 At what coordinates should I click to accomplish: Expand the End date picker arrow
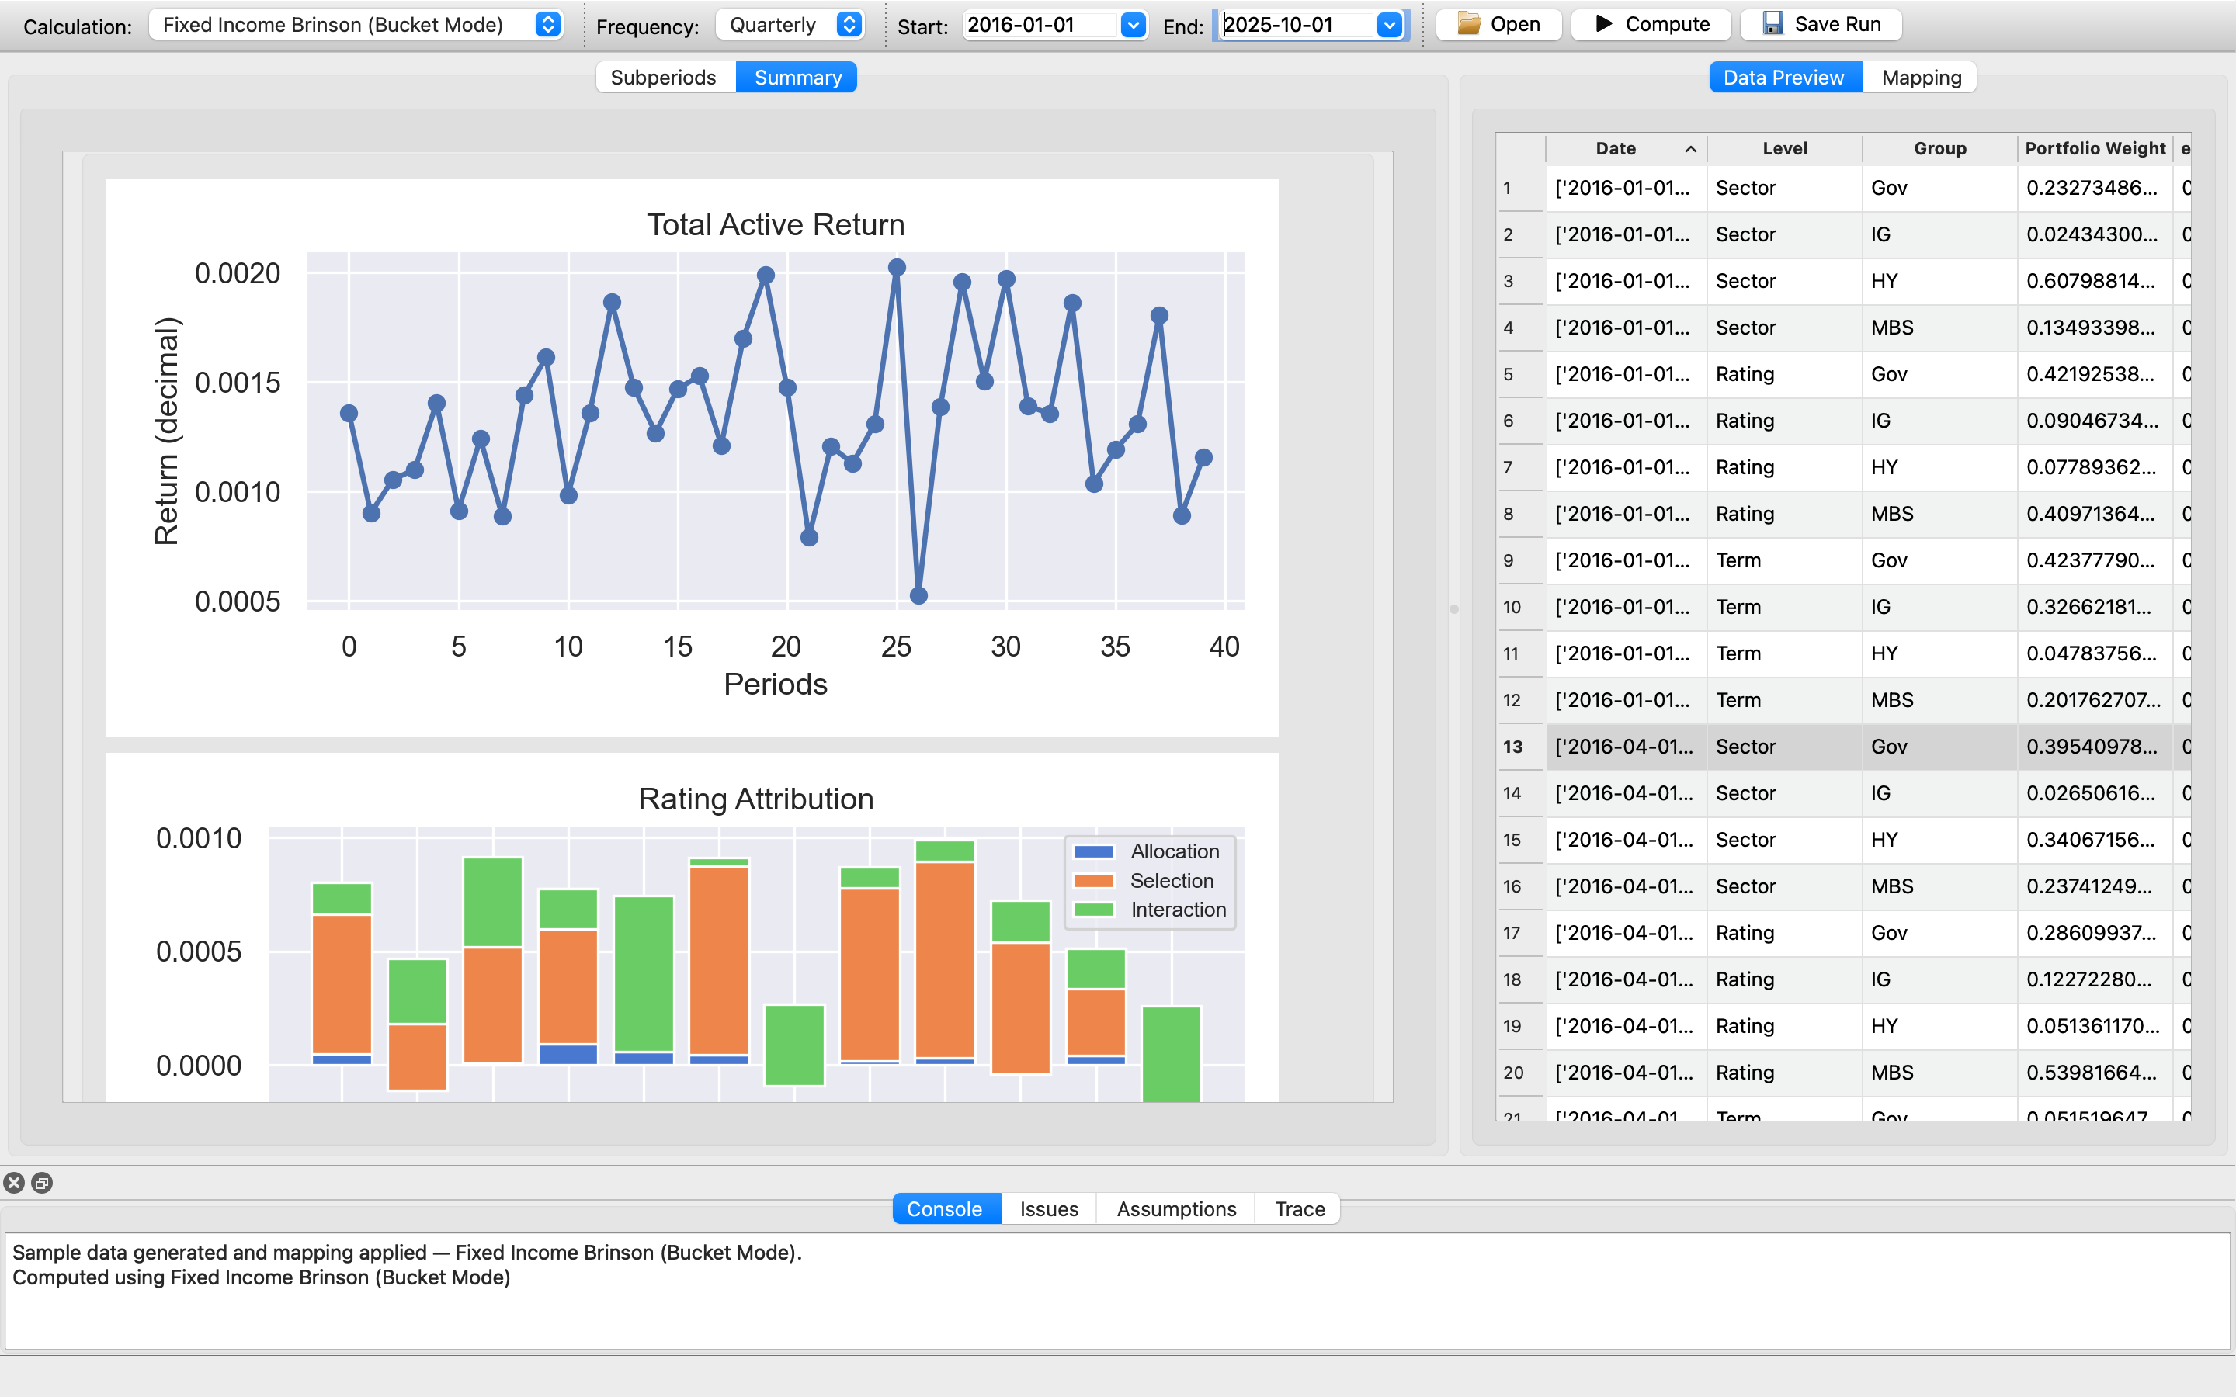tap(1389, 25)
